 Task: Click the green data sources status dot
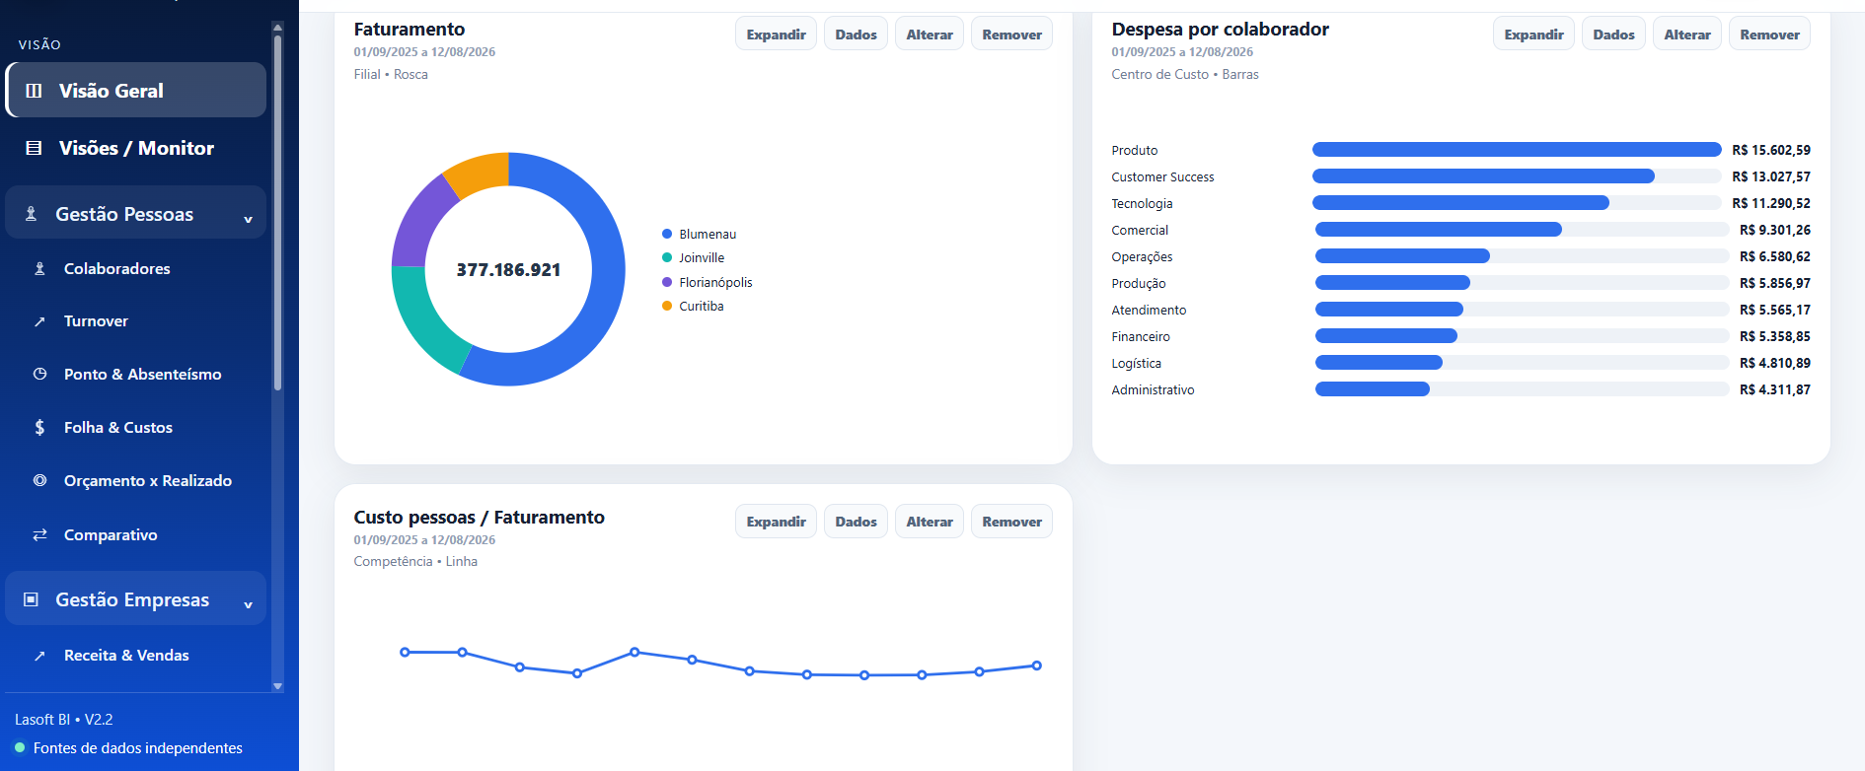click(x=20, y=748)
